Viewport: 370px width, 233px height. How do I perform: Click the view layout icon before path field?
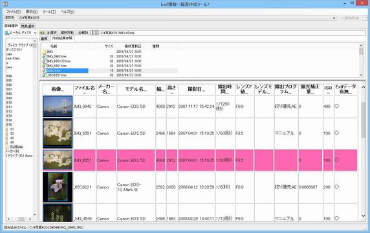pos(94,33)
